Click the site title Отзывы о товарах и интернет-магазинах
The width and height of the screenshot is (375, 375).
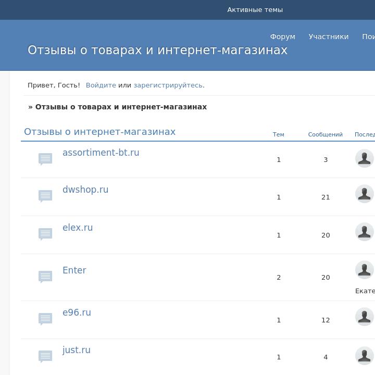click(157, 50)
